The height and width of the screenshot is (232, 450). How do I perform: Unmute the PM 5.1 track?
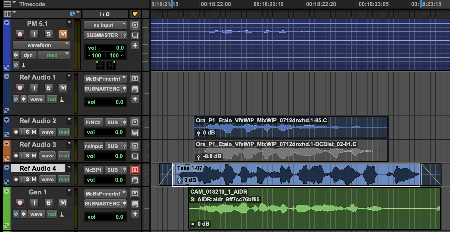pyautogui.click(x=63, y=34)
